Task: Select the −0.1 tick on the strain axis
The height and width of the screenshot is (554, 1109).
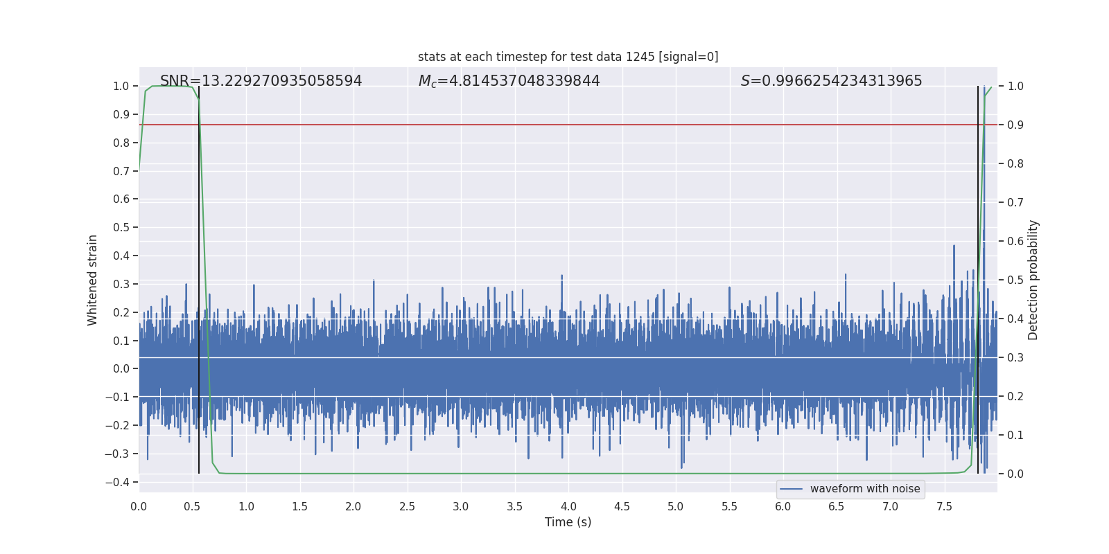Action: (117, 397)
